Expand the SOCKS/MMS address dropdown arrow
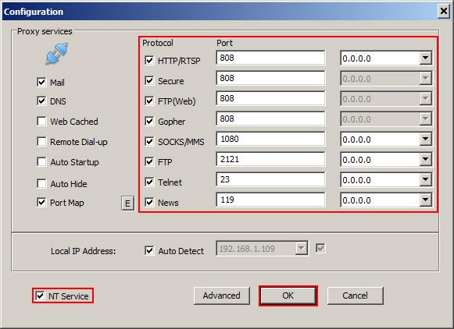The width and height of the screenshot is (454, 329). [425, 139]
